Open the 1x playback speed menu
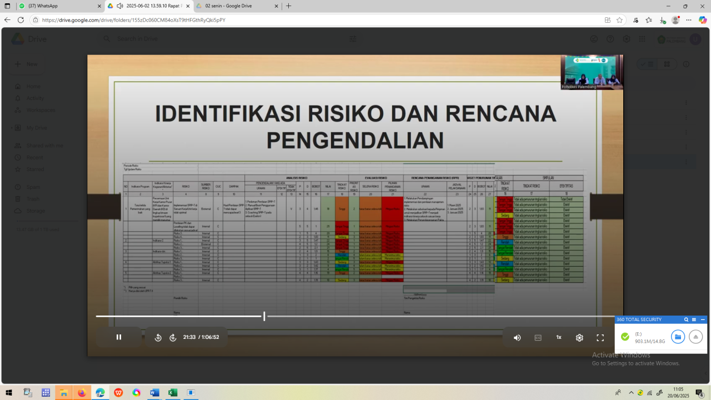This screenshot has height=400, width=711. tap(559, 337)
